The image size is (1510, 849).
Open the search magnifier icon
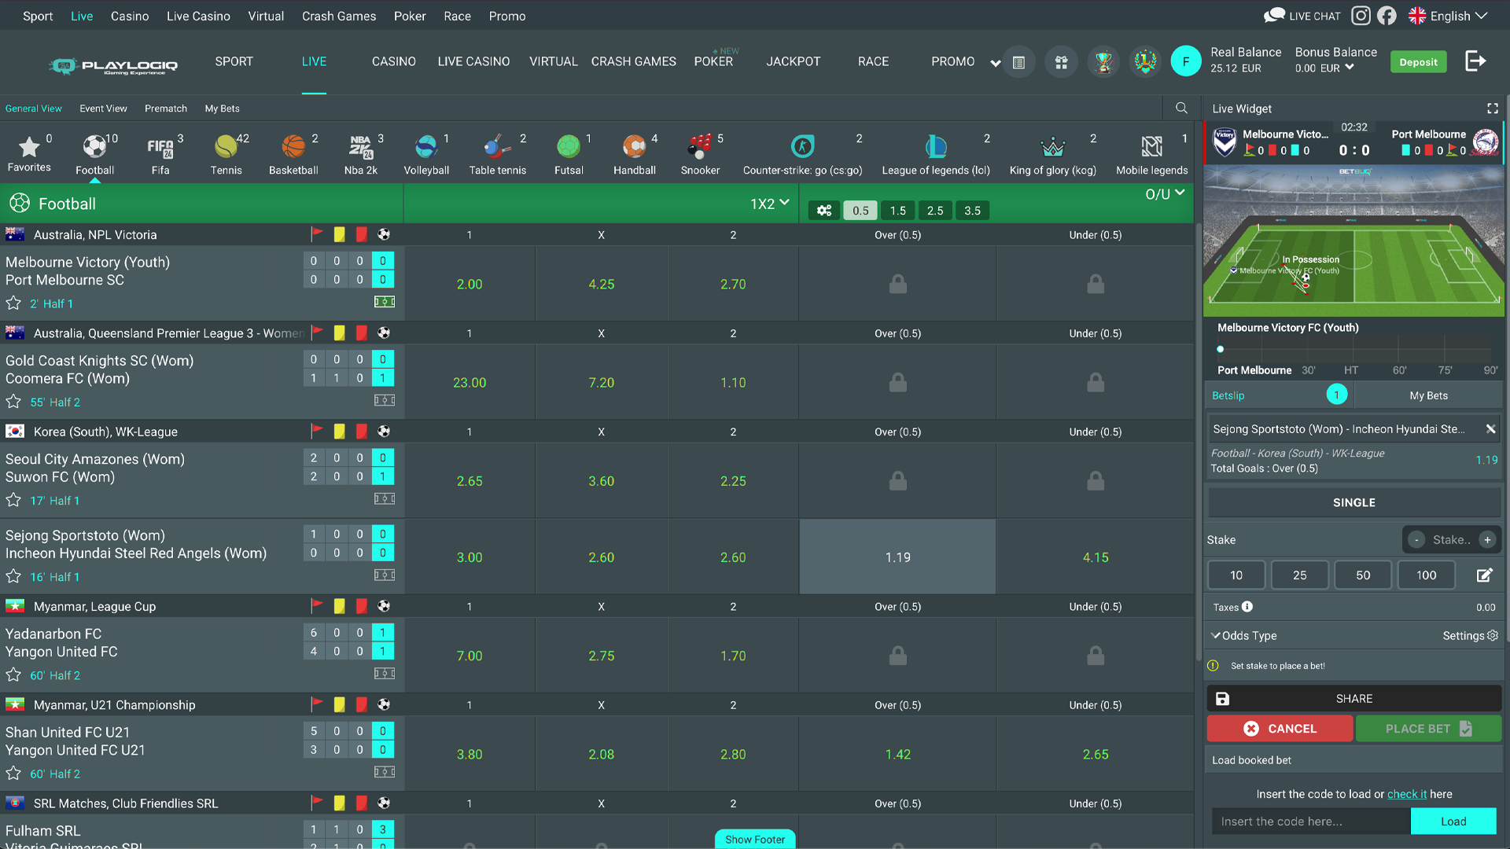(x=1181, y=108)
